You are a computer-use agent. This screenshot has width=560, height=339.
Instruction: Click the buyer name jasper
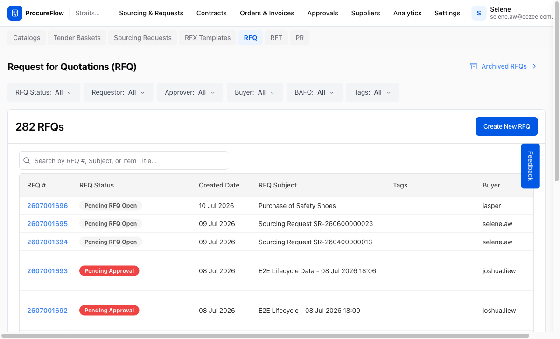[x=492, y=206]
